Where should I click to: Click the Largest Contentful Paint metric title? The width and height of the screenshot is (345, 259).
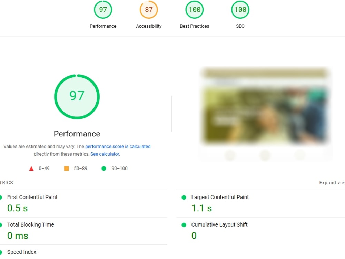tap(220, 197)
